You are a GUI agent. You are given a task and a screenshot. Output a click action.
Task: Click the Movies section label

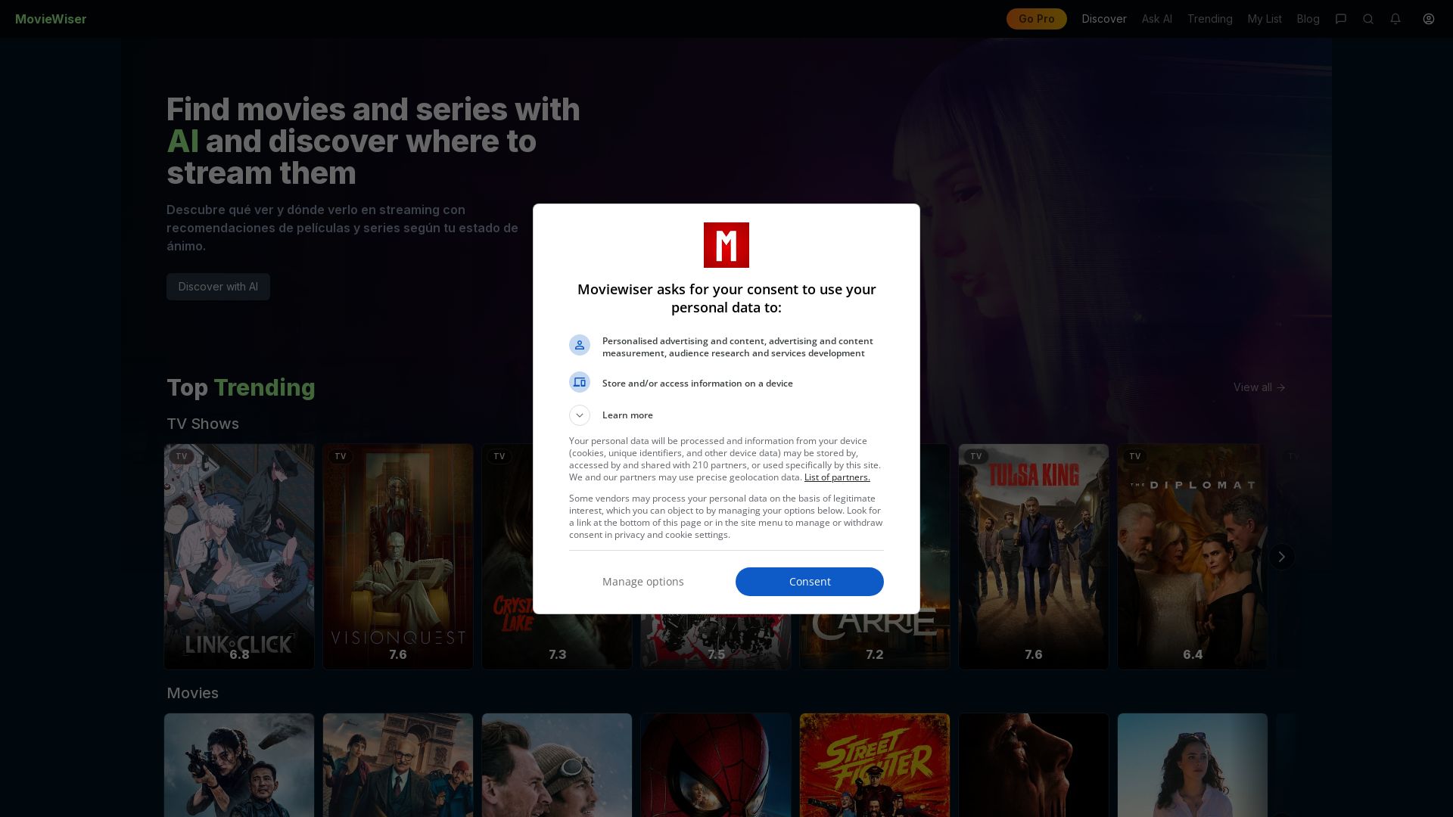click(x=192, y=694)
